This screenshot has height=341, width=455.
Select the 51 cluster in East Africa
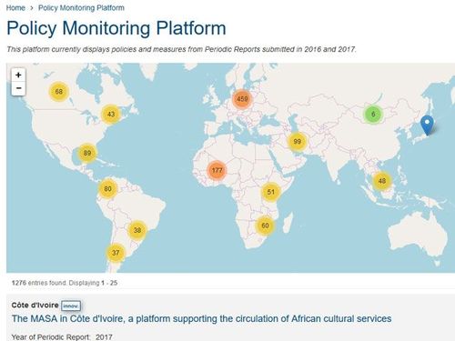[270, 192]
